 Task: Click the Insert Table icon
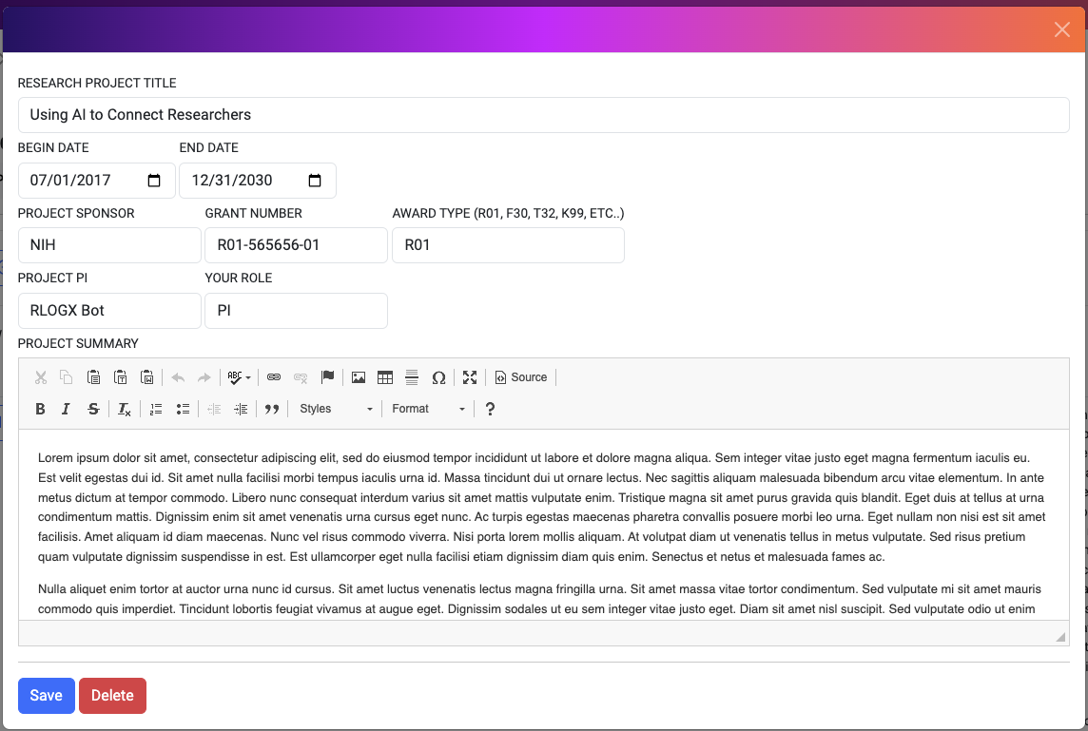point(385,377)
